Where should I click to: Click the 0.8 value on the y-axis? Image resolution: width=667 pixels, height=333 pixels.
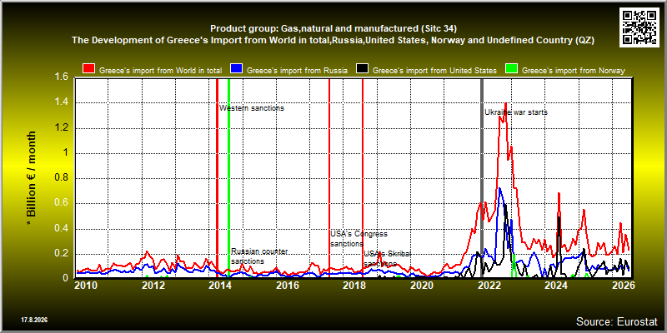tap(62, 178)
